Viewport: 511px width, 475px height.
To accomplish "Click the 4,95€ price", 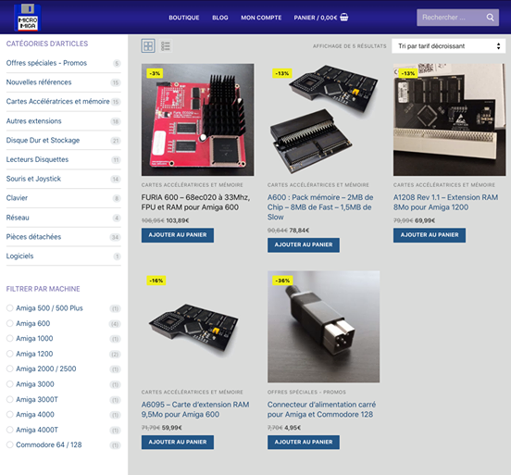I will (x=293, y=428).
